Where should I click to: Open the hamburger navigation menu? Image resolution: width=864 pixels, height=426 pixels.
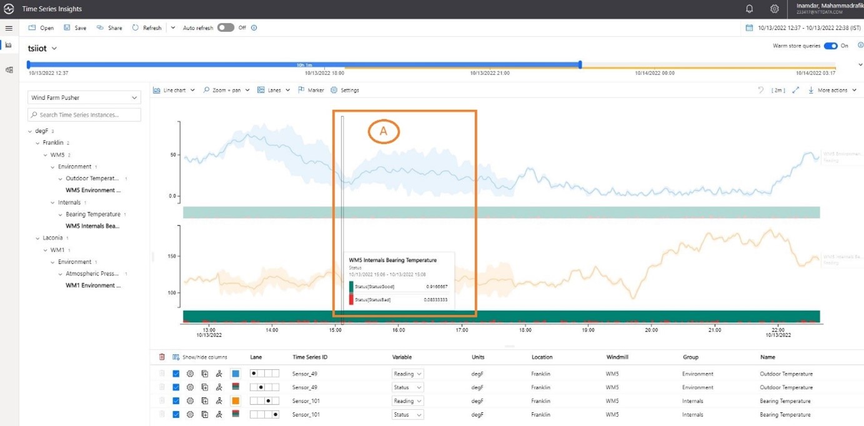(x=9, y=28)
